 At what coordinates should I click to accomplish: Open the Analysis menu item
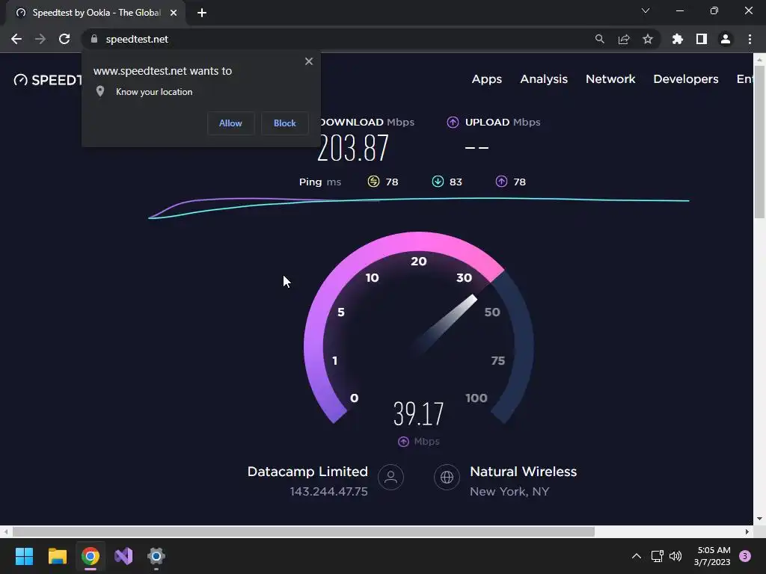[x=544, y=79]
